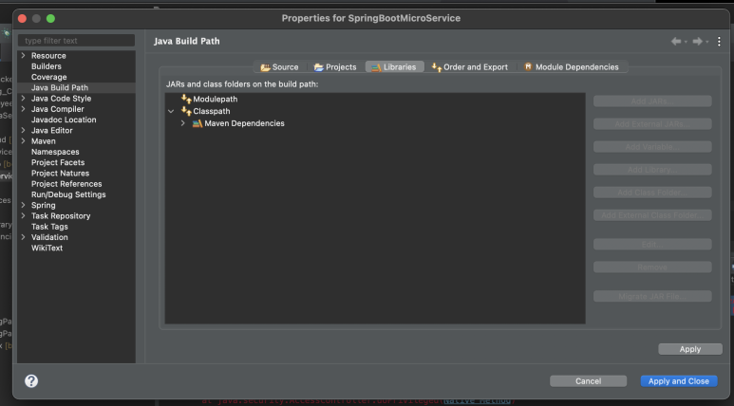Click the Add External JARs button
734x406 pixels.
pos(652,124)
